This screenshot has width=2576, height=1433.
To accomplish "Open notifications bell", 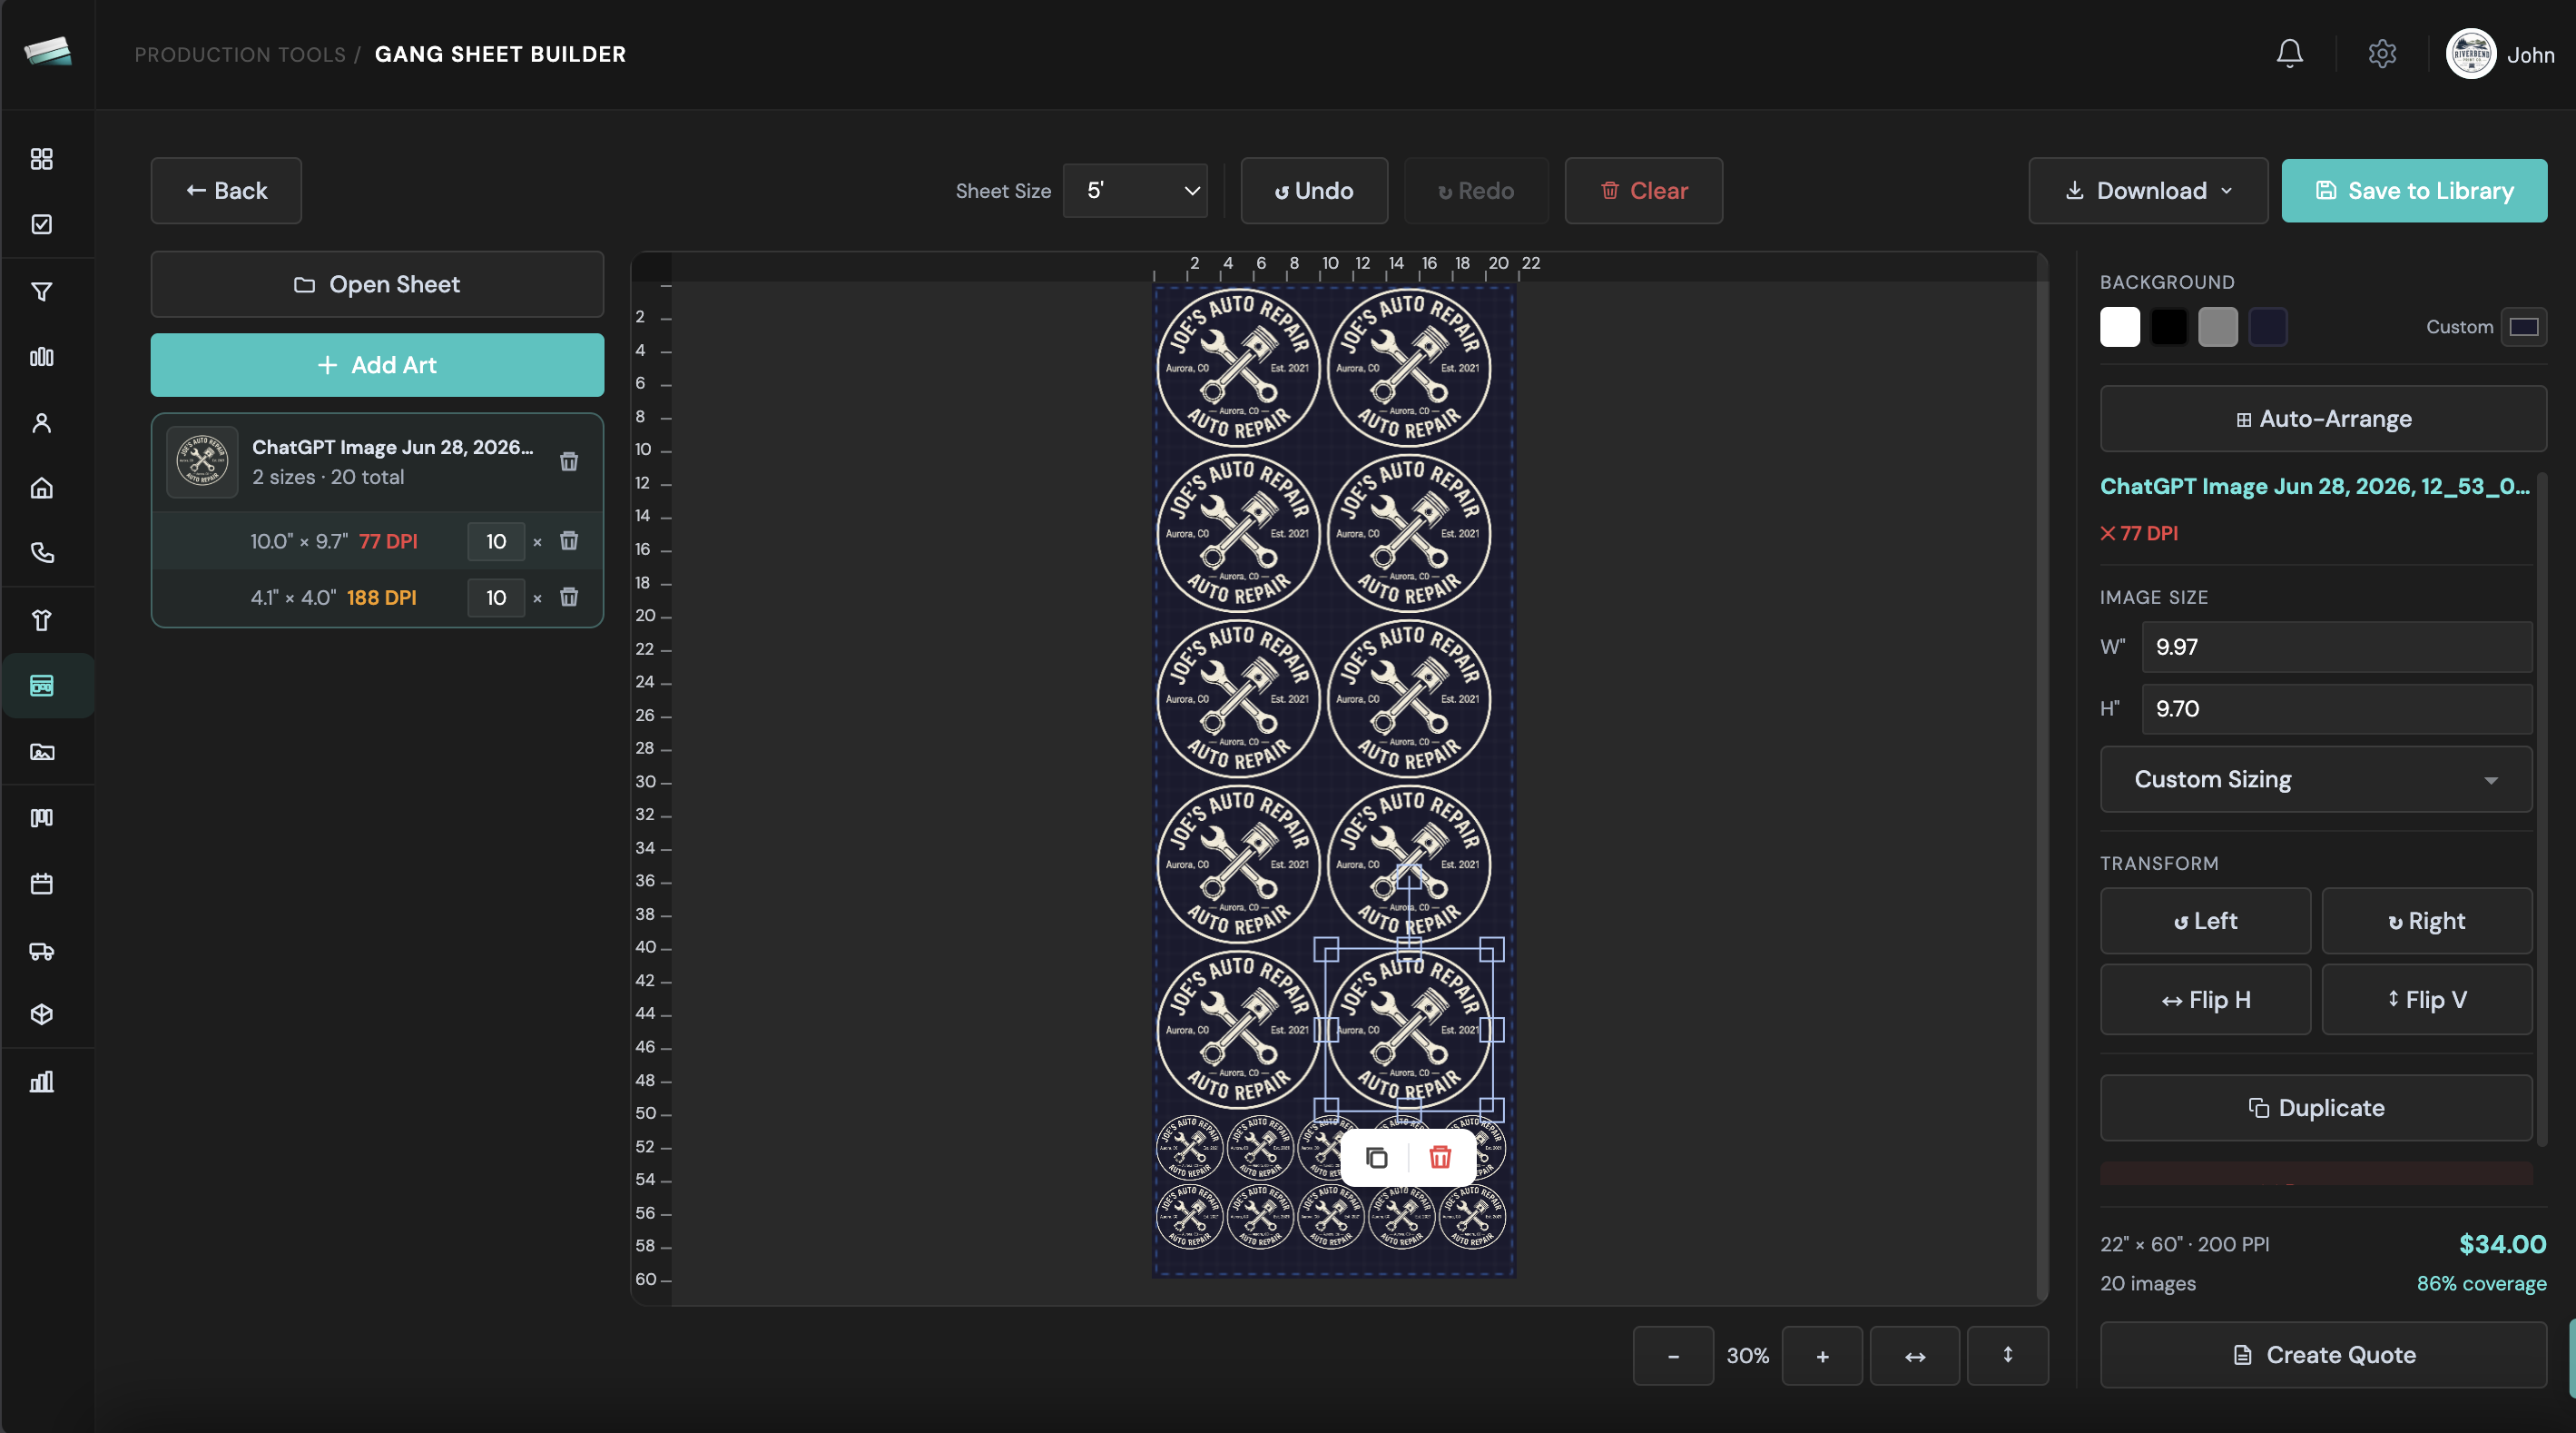I will point(2289,54).
